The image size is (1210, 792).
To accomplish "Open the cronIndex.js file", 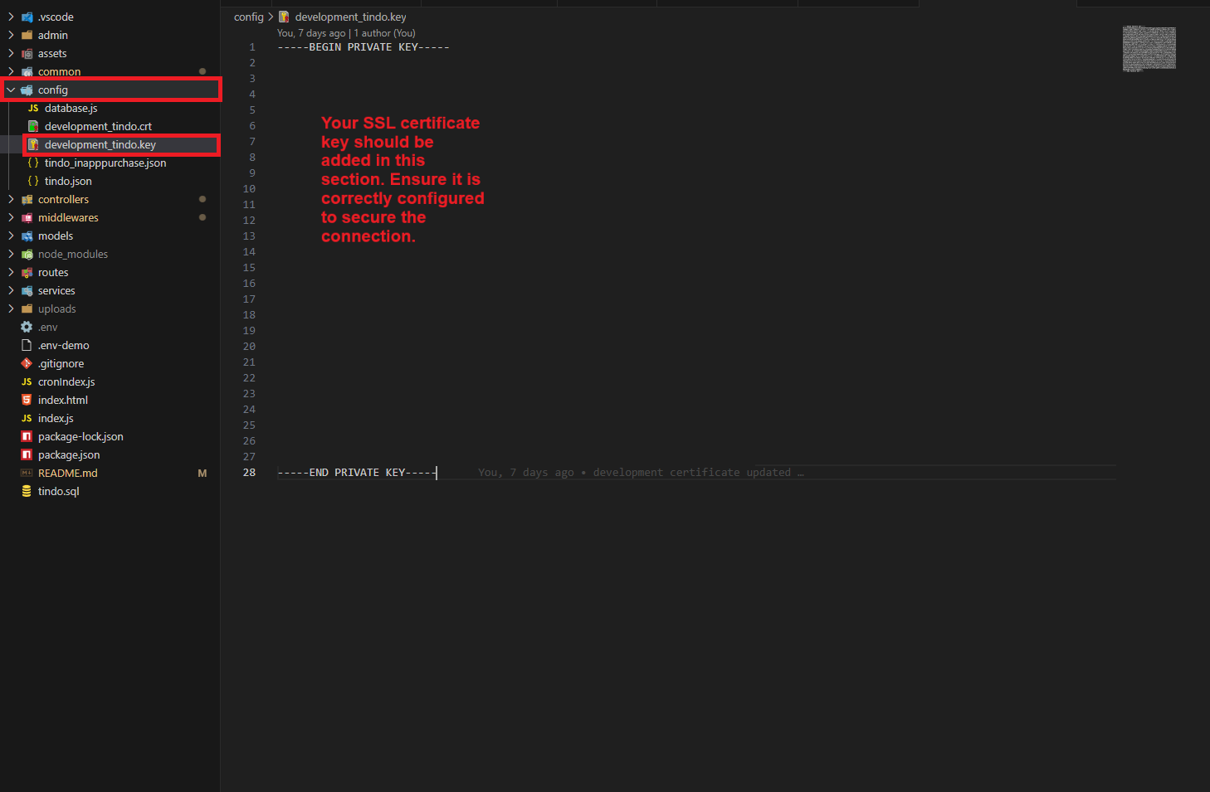I will [66, 382].
